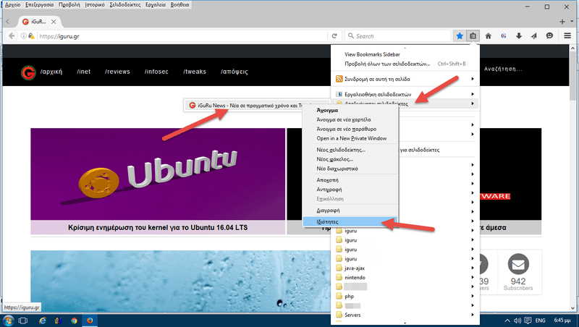Click the Home toolbar icon
Image resolution: width=579 pixels, height=327 pixels.
click(x=489, y=35)
